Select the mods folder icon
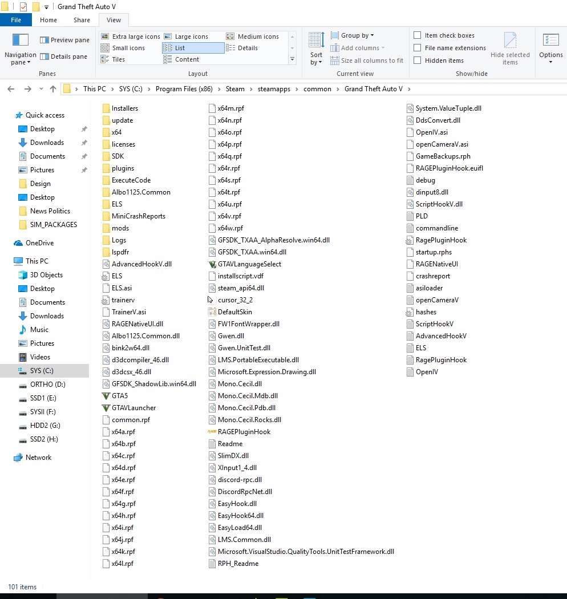The image size is (567, 599). 106,228
